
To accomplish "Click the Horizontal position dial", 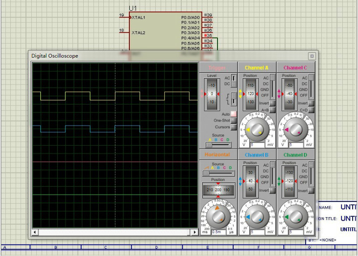I will pyautogui.click(x=218, y=189).
